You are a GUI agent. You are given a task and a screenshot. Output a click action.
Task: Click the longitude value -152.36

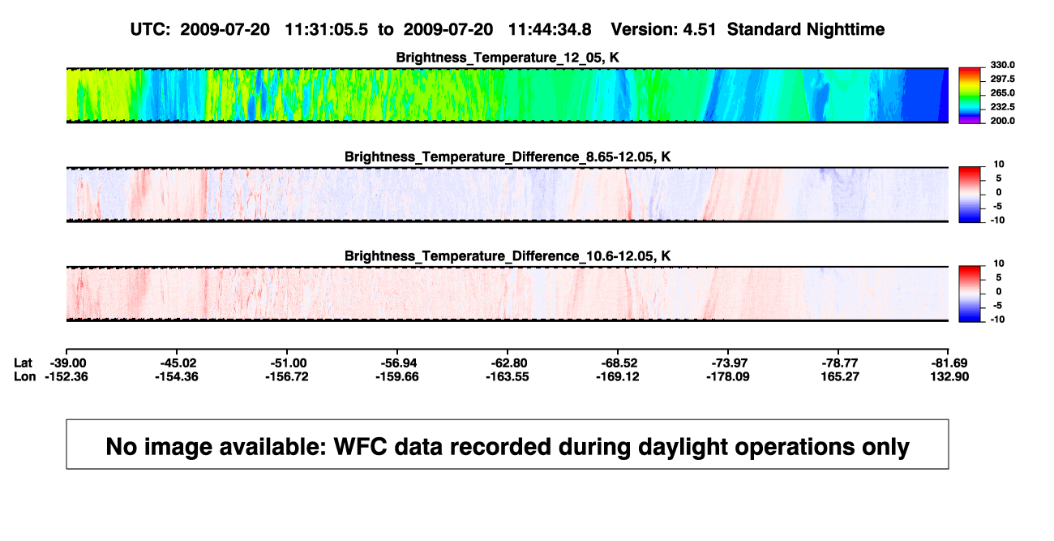tap(67, 376)
